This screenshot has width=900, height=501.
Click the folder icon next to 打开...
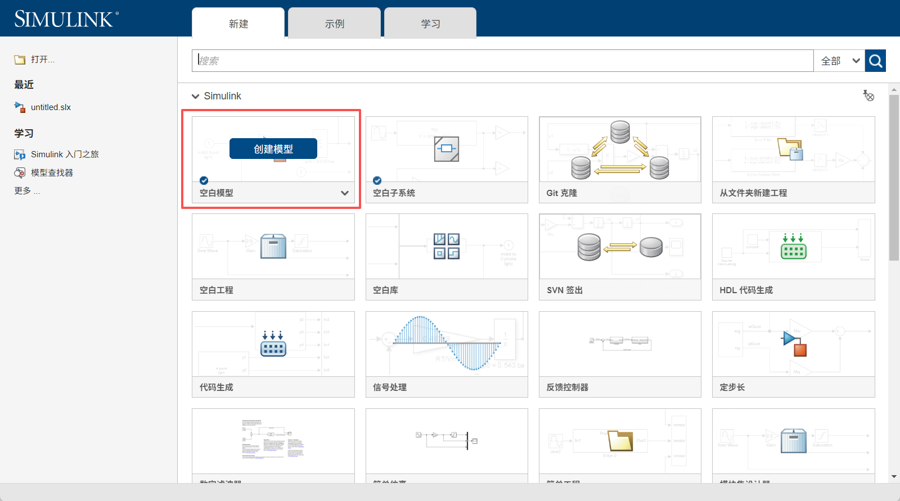[x=20, y=60]
